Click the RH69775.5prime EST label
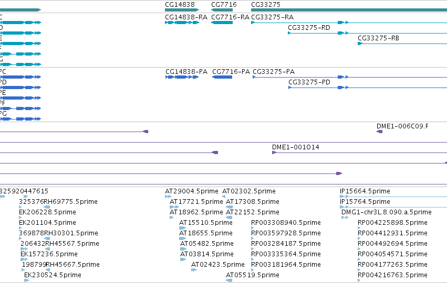 71,202
